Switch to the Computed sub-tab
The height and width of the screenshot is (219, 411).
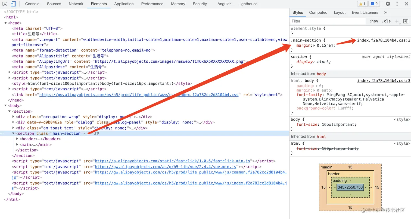pyautogui.click(x=318, y=12)
